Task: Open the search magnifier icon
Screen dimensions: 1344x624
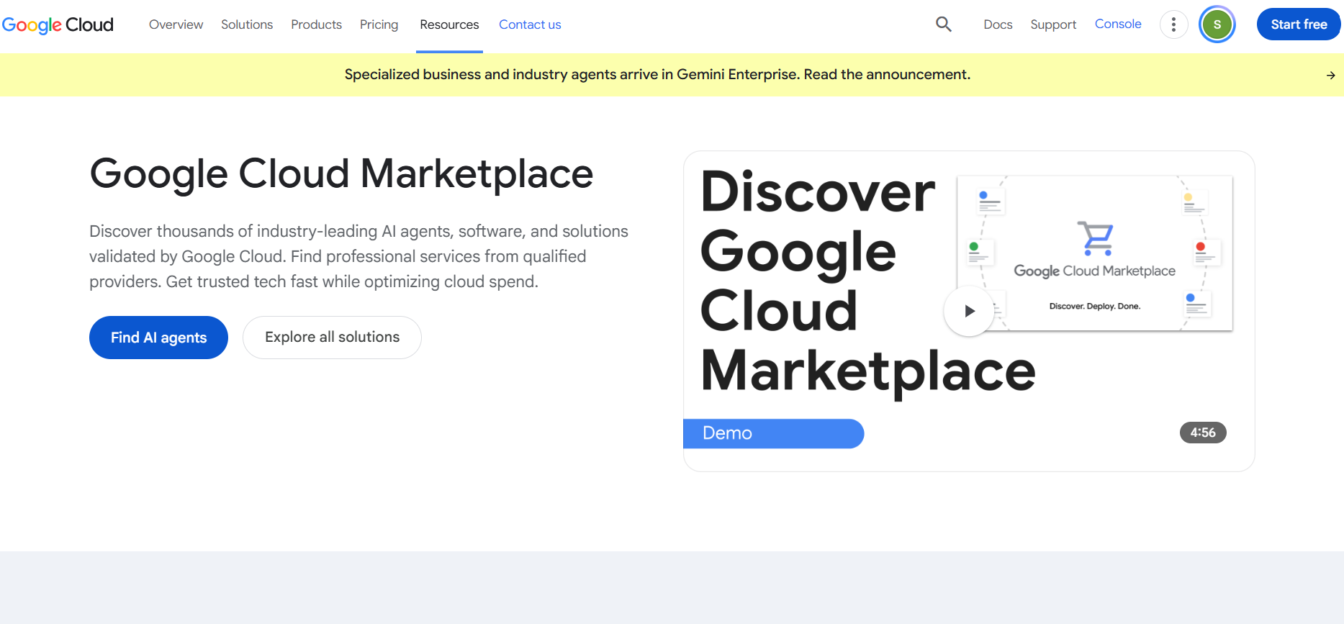Action: click(x=943, y=24)
